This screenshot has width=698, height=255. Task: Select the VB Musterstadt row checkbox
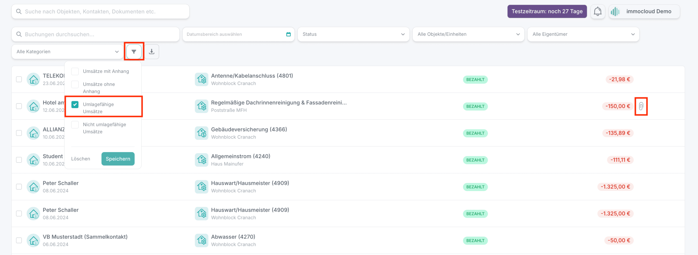[19, 240]
